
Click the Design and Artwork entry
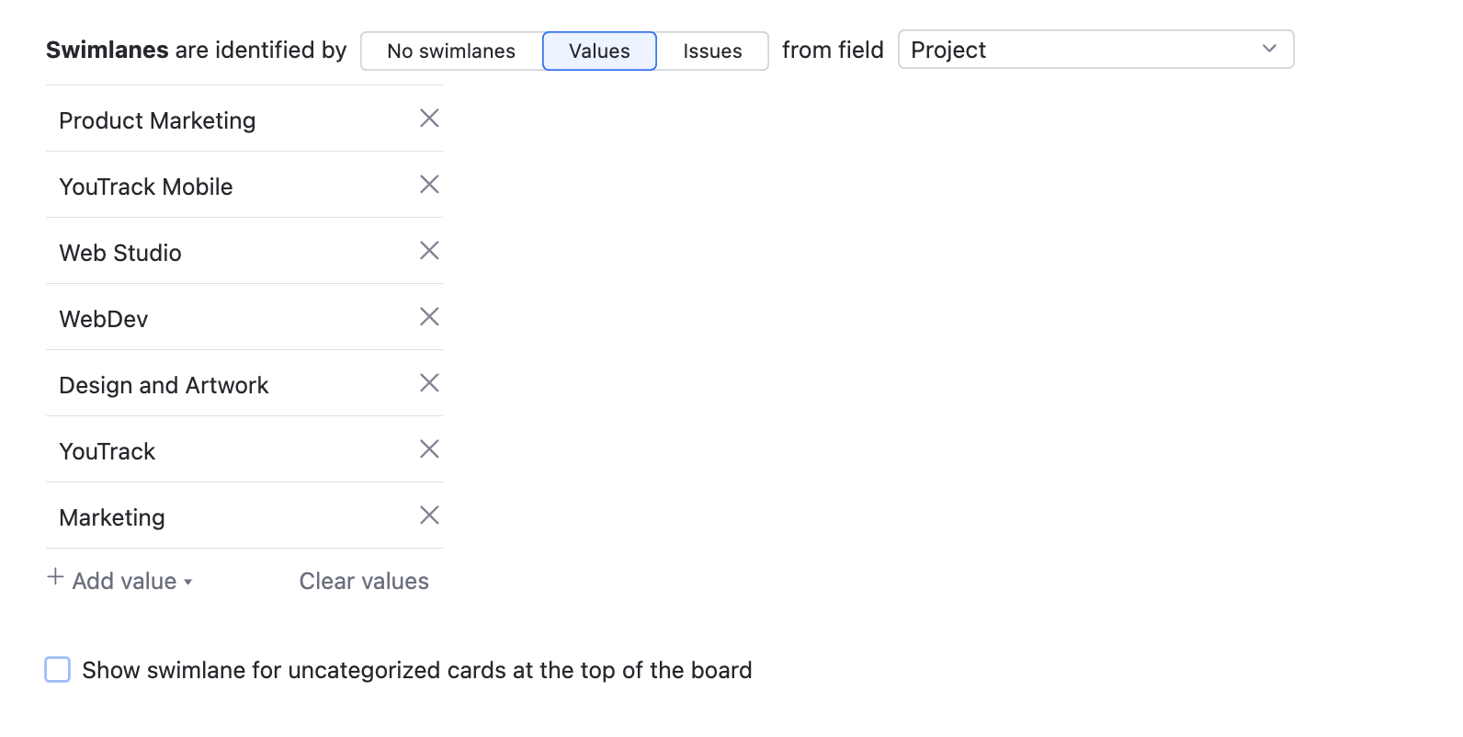point(164,386)
